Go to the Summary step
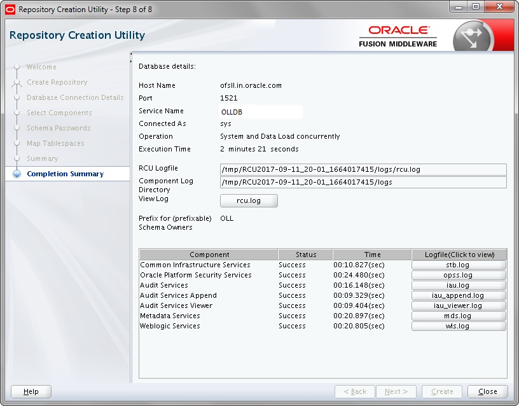Screen dimensions: 519x406 43,158
